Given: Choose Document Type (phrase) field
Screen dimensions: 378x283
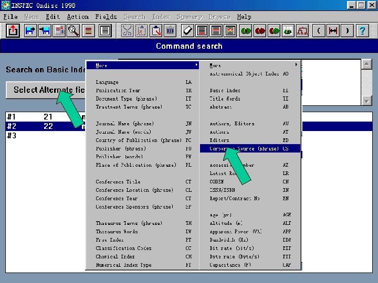Looking at the screenshot, I should pos(143,99).
